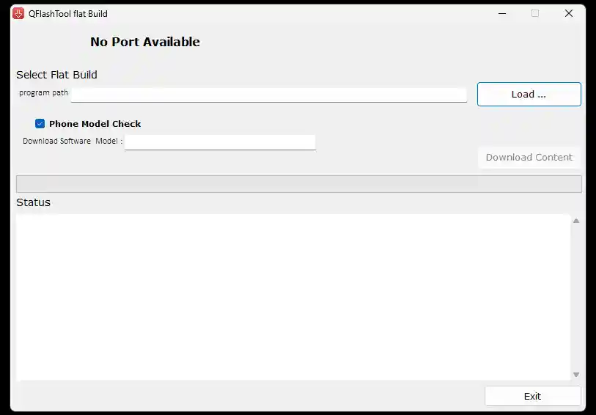Click the Status section label
596x415 pixels.
tap(34, 202)
